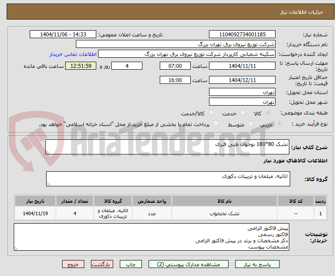Click the چاپ print button
335x276 pixels.
(131, 264)
